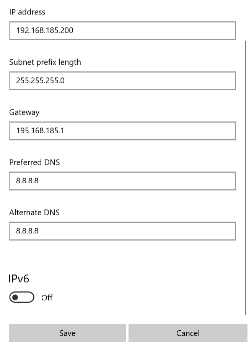Screen dimensions: 249x349
Task: Select the Subnet prefix length field
Action: (122, 81)
